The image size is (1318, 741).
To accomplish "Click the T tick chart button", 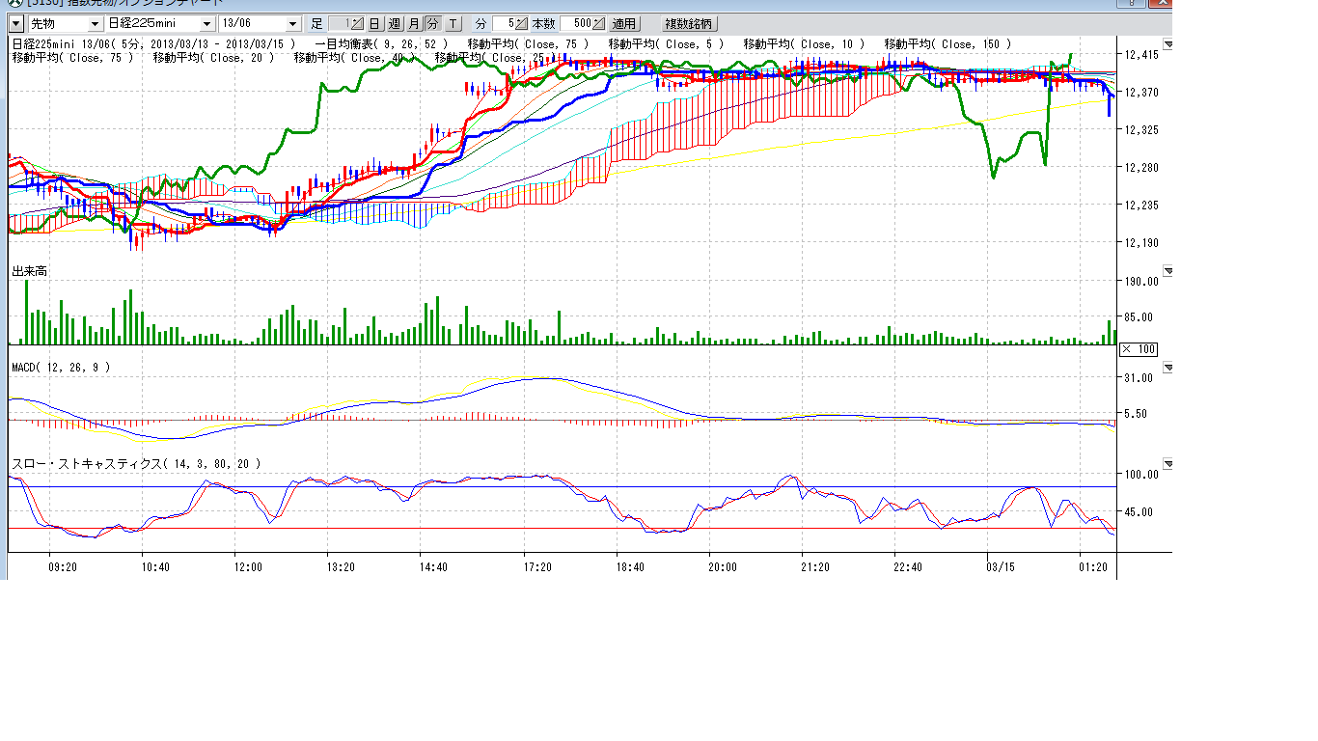I will click(x=453, y=23).
